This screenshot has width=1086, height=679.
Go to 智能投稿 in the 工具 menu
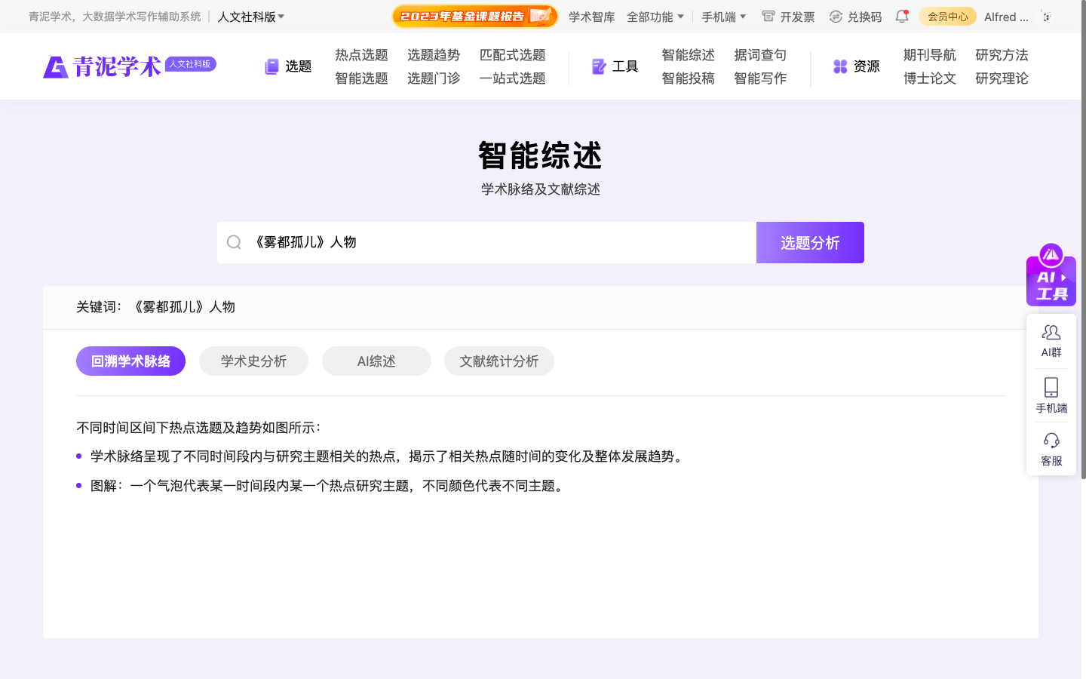click(687, 78)
